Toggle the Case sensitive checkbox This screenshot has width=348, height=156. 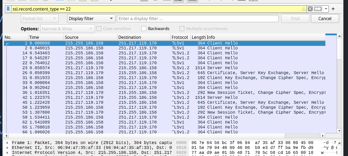point(99,29)
